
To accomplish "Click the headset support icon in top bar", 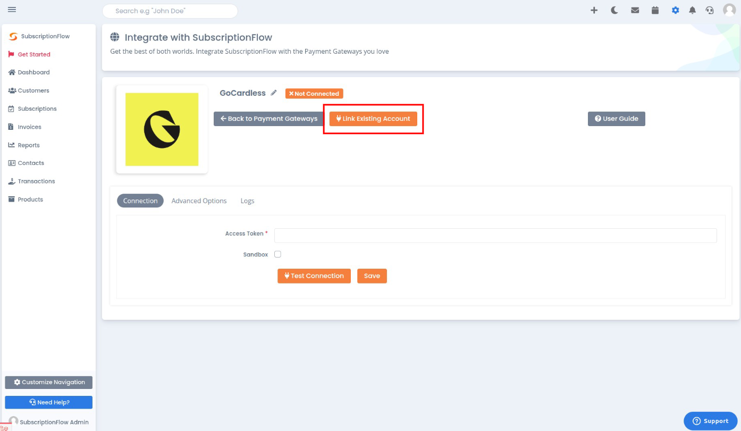I will (x=710, y=10).
